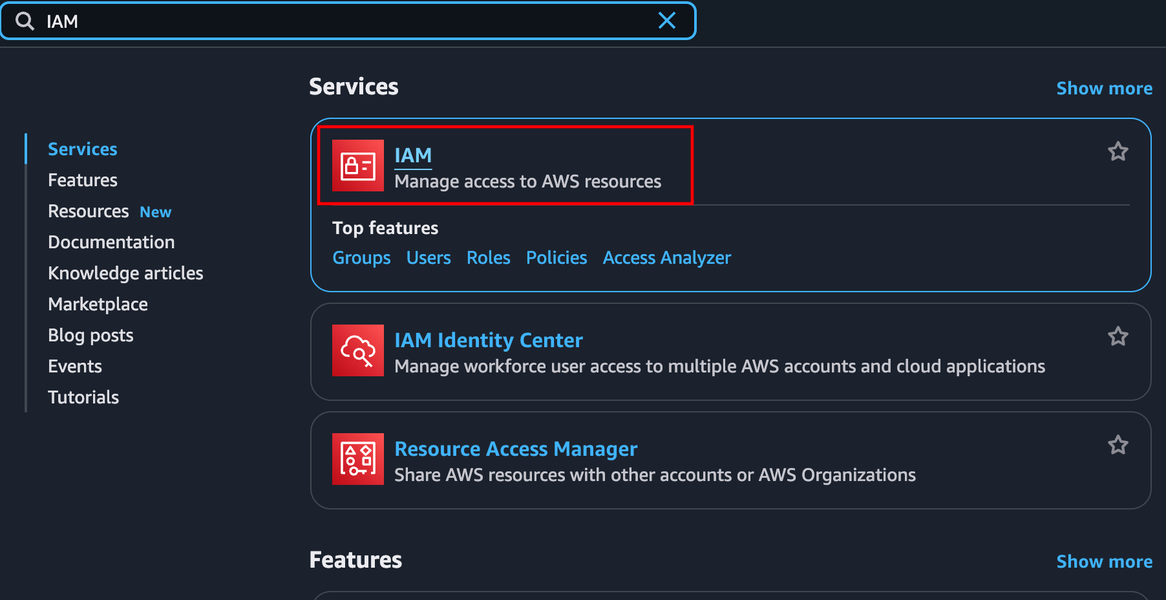
Task: Click the IAM Identity Center icon
Action: [357, 350]
